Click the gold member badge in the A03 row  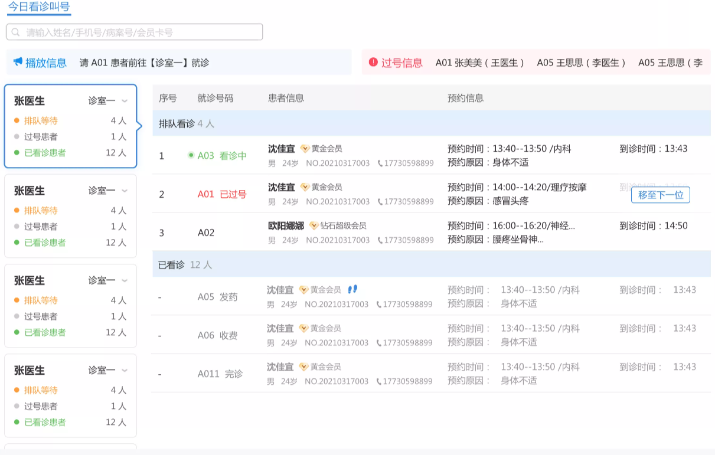point(305,149)
